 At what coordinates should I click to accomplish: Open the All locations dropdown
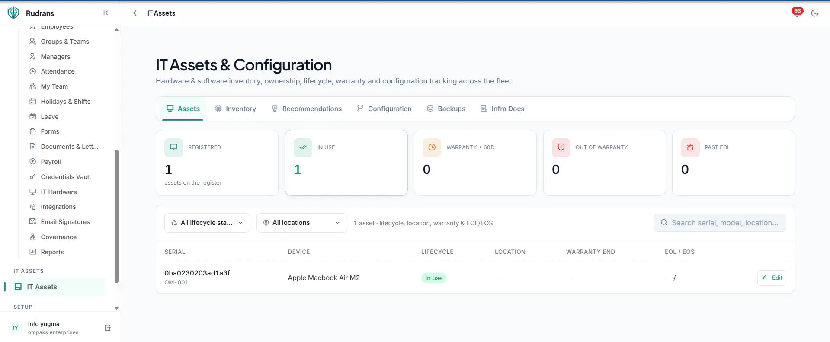[x=302, y=223]
